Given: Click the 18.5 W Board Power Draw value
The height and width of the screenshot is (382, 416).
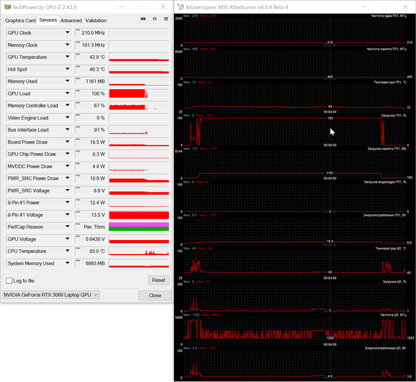Looking at the screenshot, I should [x=90, y=142].
